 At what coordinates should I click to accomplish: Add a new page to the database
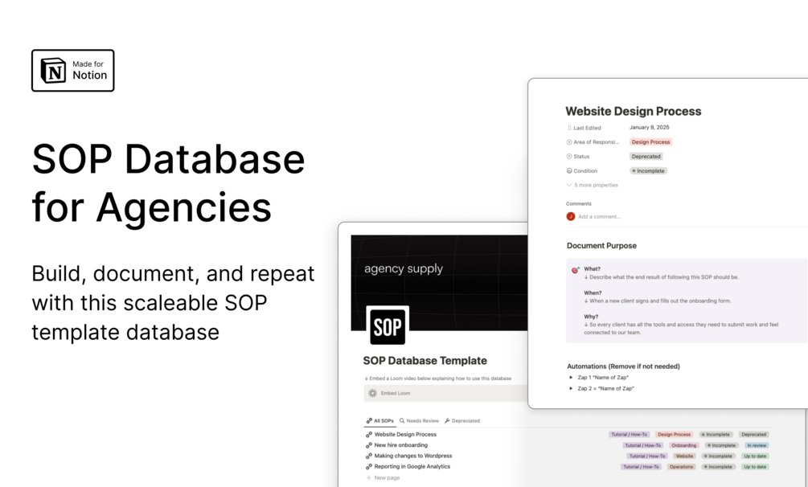pyautogui.click(x=383, y=477)
